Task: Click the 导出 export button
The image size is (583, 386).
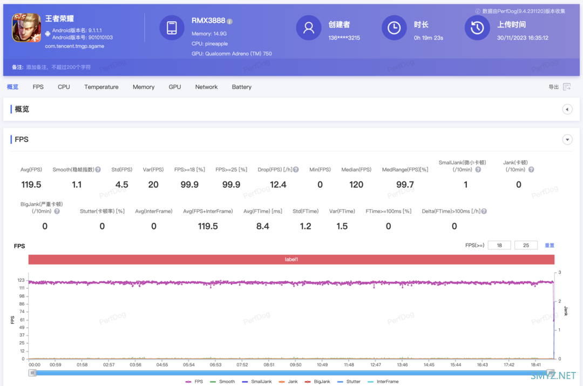Action: [x=554, y=87]
